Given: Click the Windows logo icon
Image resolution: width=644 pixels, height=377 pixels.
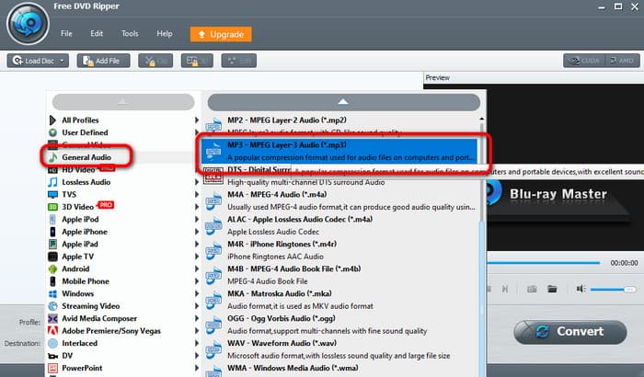Looking at the screenshot, I should (x=52, y=293).
